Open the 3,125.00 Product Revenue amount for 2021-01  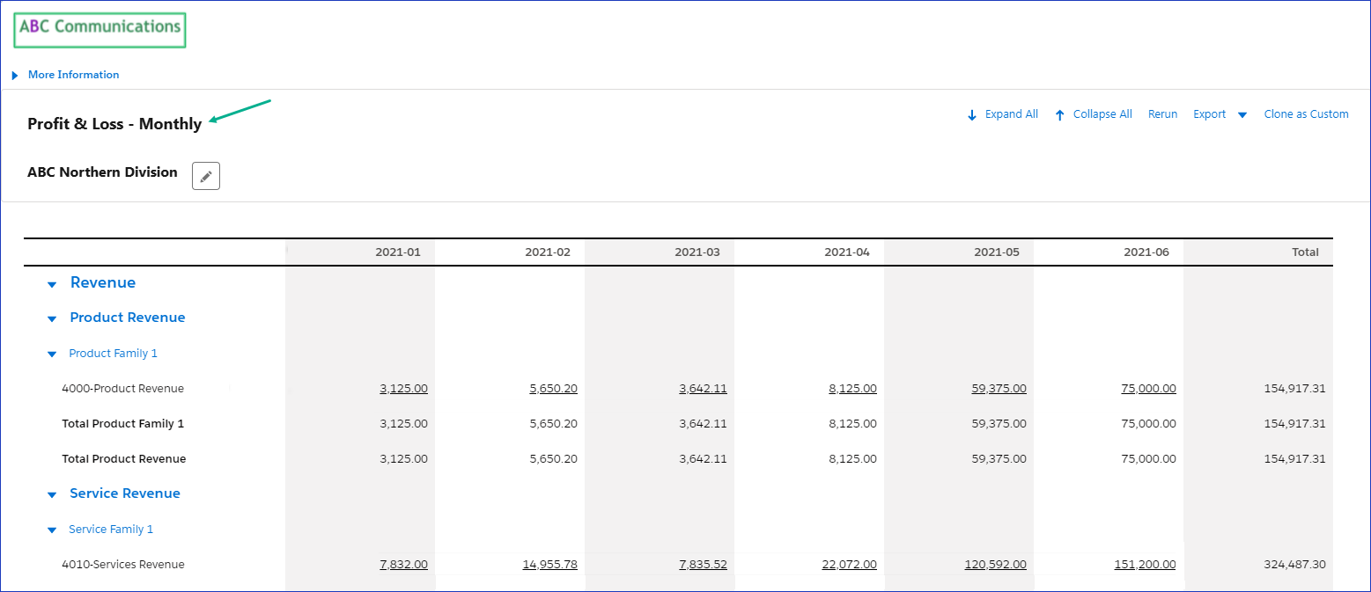pyautogui.click(x=403, y=388)
